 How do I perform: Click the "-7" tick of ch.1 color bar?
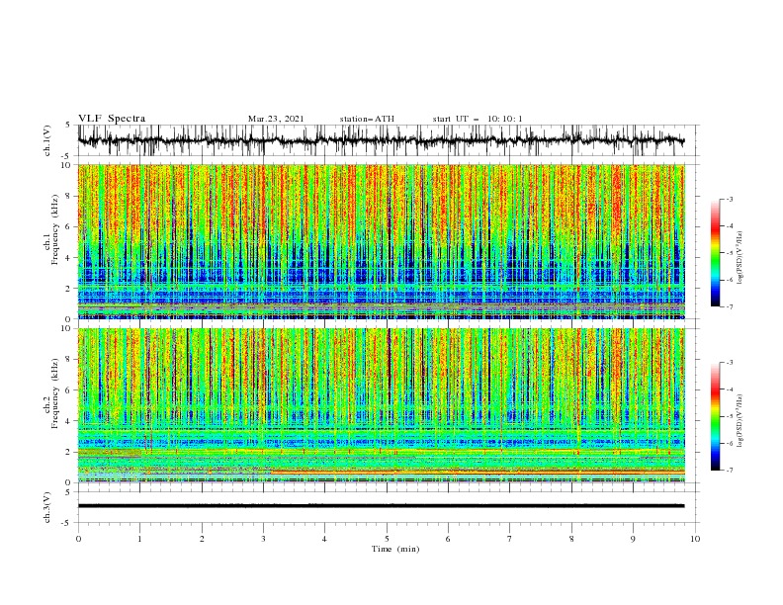point(730,306)
